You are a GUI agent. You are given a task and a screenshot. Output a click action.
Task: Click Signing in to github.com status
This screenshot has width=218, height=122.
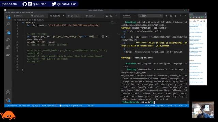click(72, 106)
